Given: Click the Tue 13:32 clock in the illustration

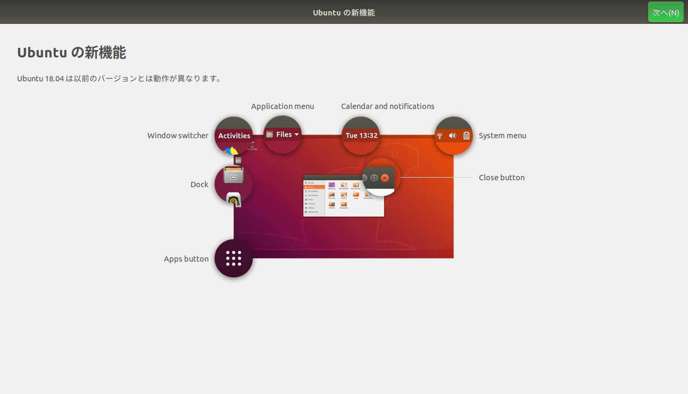Looking at the screenshot, I should (x=361, y=136).
